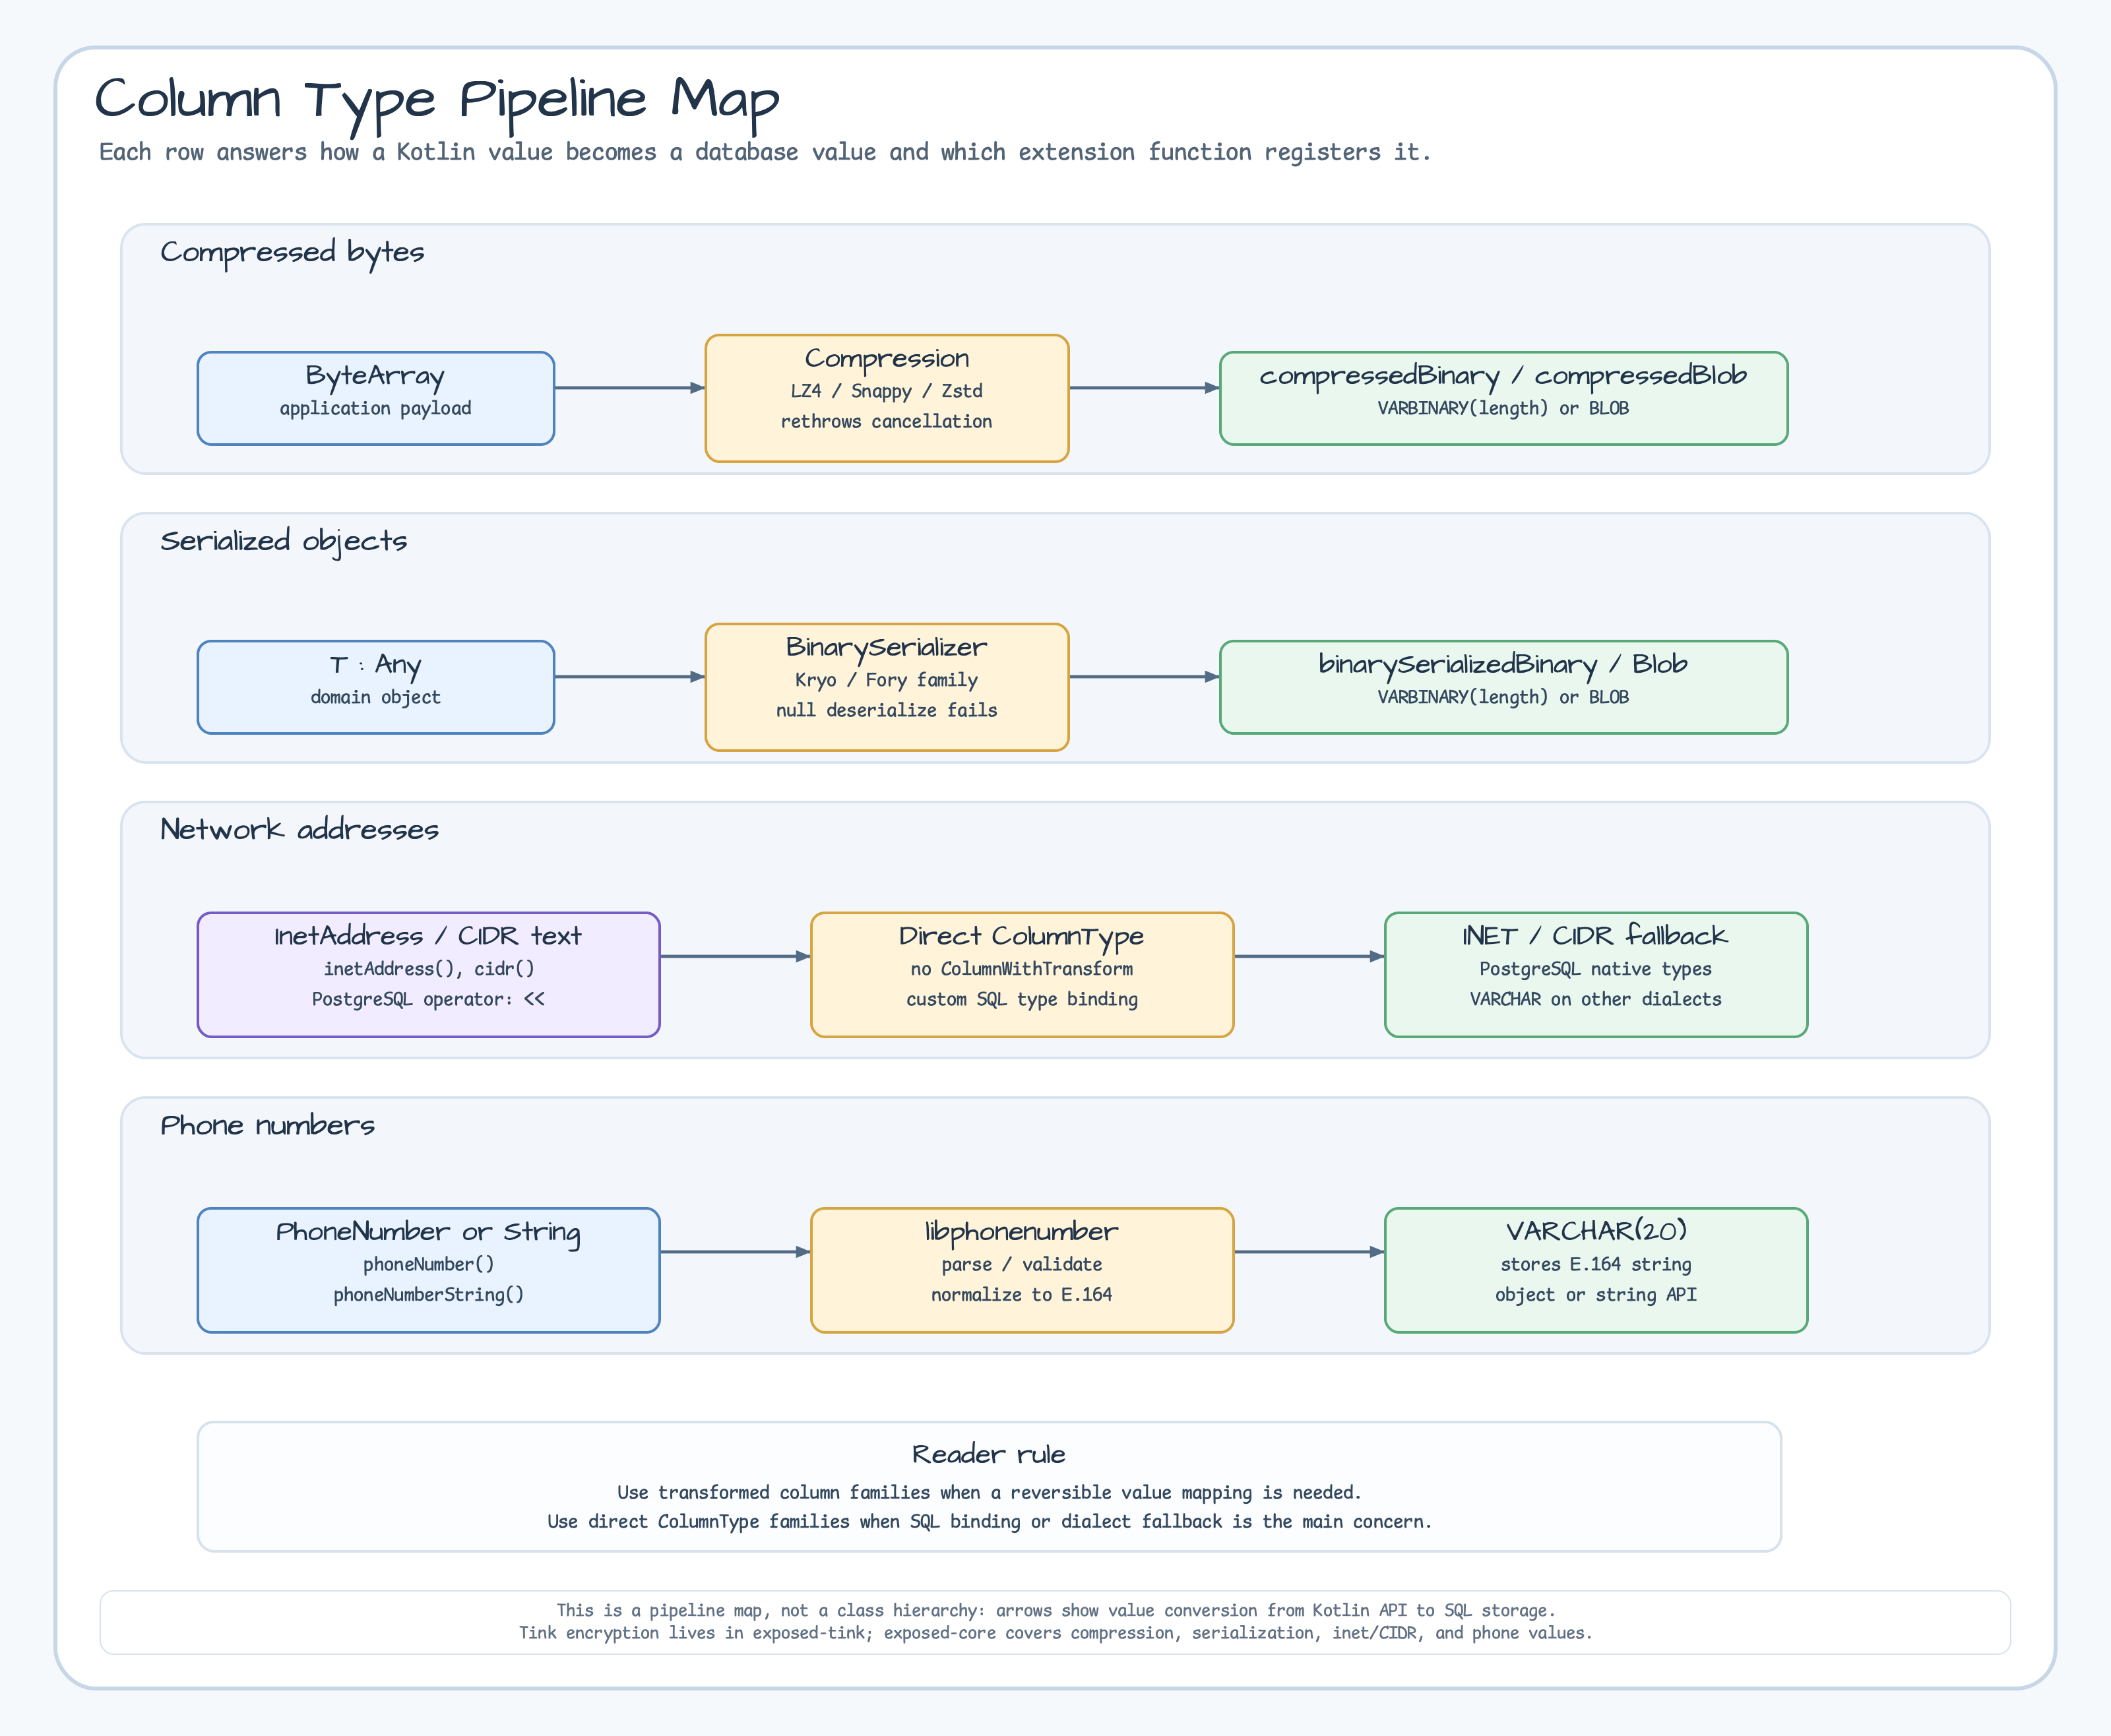Select the 'Phone numbers' section heading

(x=268, y=1125)
